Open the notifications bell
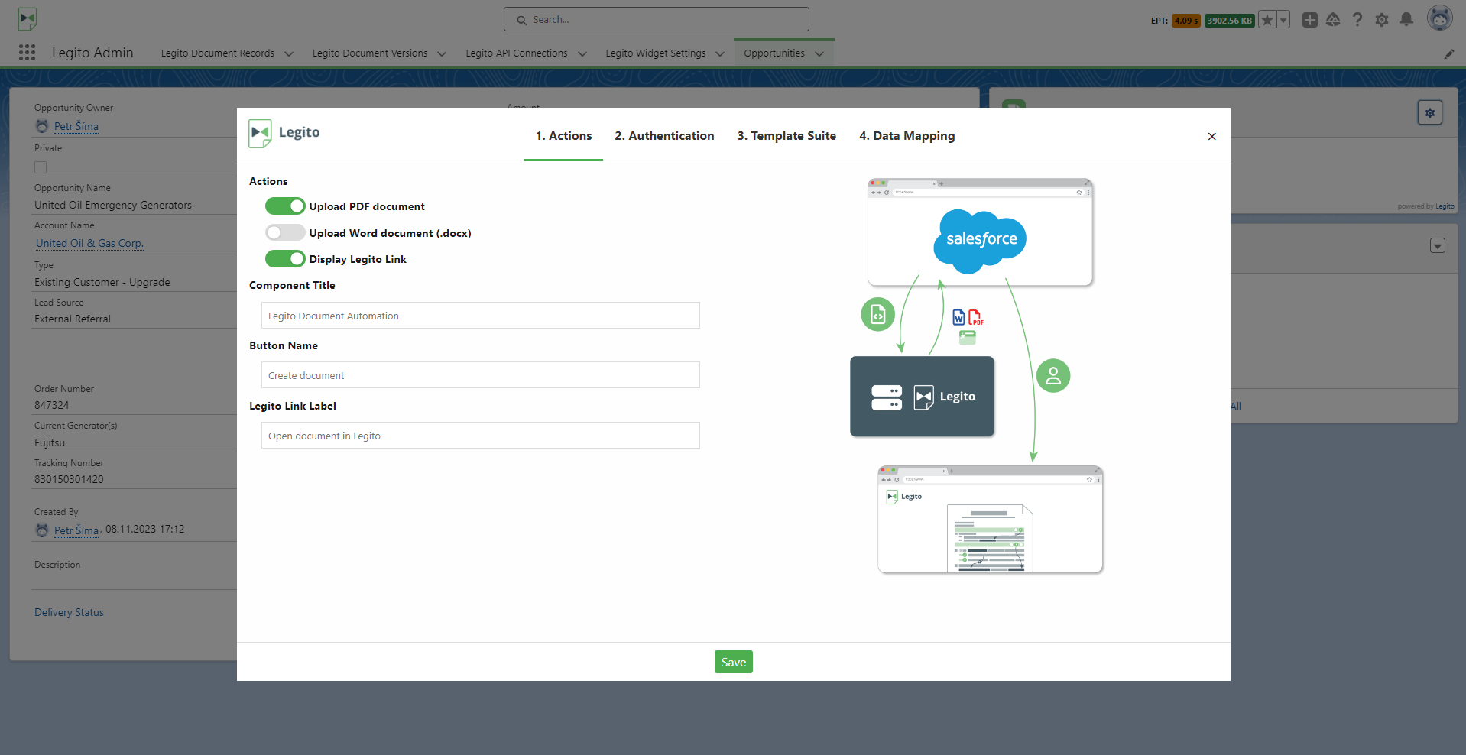The image size is (1466, 755). pyautogui.click(x=1406, y=20)
